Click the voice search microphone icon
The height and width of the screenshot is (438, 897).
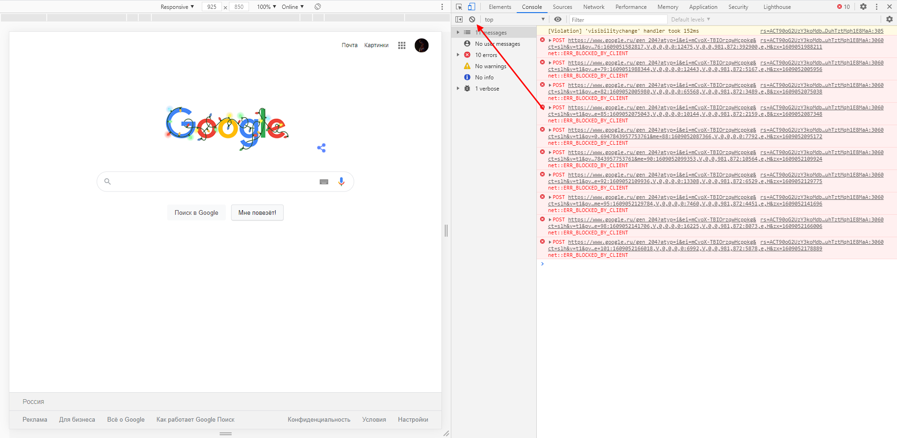tap(342, 182)
